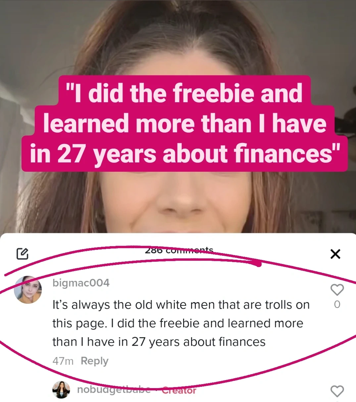Open the nobudgetbabe username link
Viewport: 356px width, 402px height.
pyautogui.click(x=114, y=390)
